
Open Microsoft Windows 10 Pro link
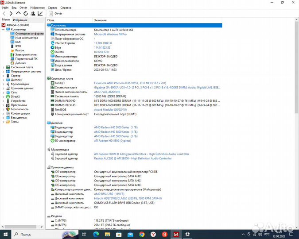pos(110,35)
